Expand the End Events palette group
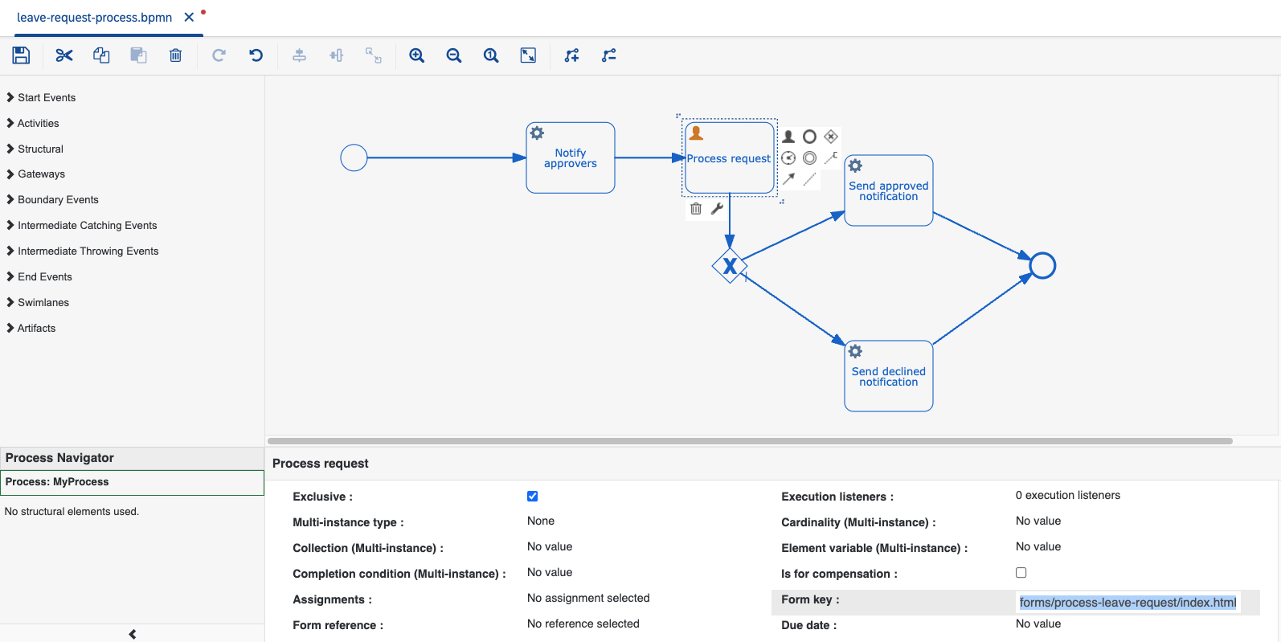 39,276
